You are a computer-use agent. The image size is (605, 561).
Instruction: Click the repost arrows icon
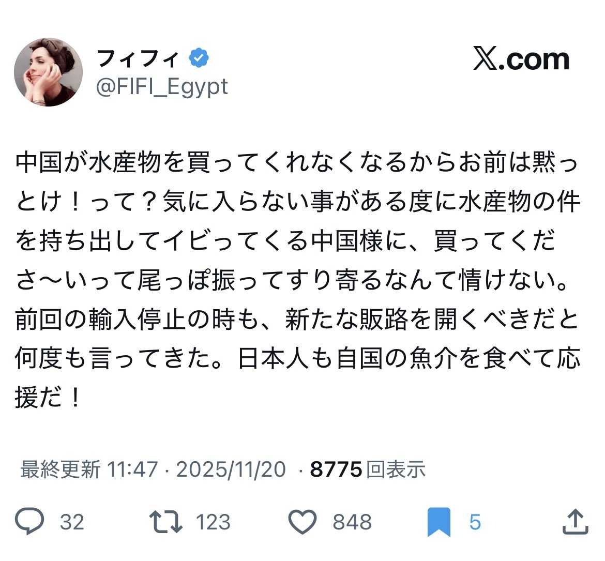pos(165,521)
